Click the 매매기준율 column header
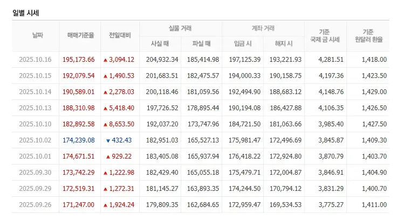 [78, 35]
